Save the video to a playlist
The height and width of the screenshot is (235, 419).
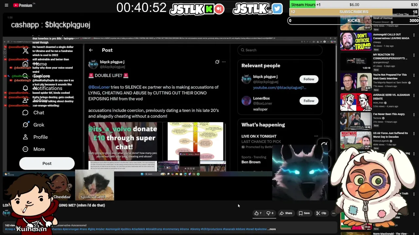pos(304,213)
